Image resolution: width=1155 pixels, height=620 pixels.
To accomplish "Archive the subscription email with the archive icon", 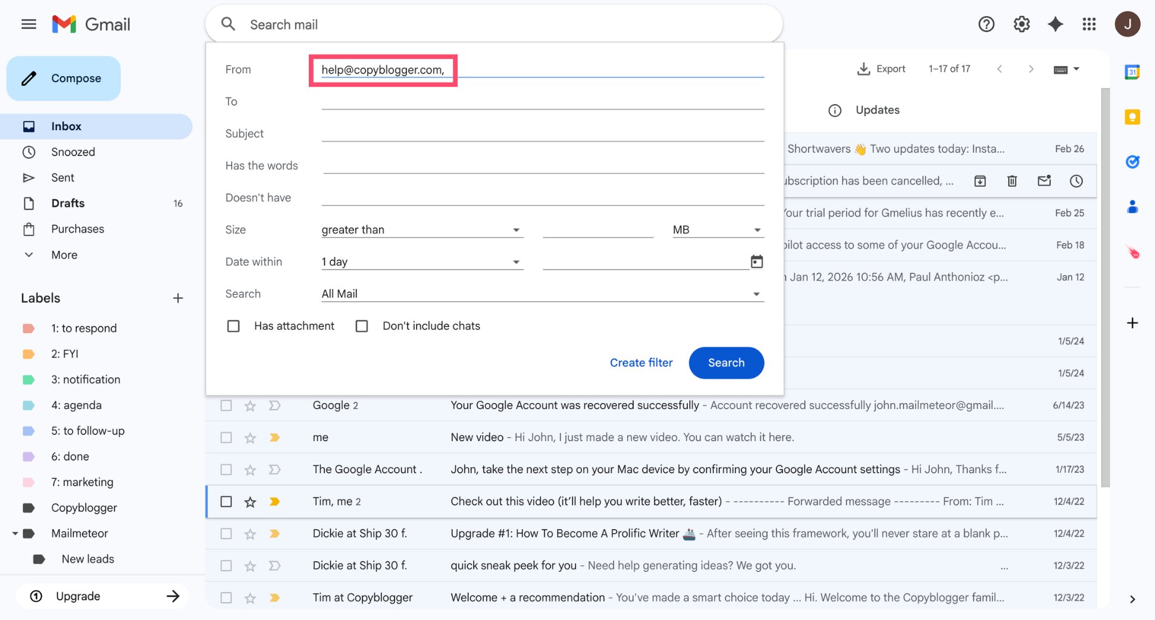I will click(980, 181).
